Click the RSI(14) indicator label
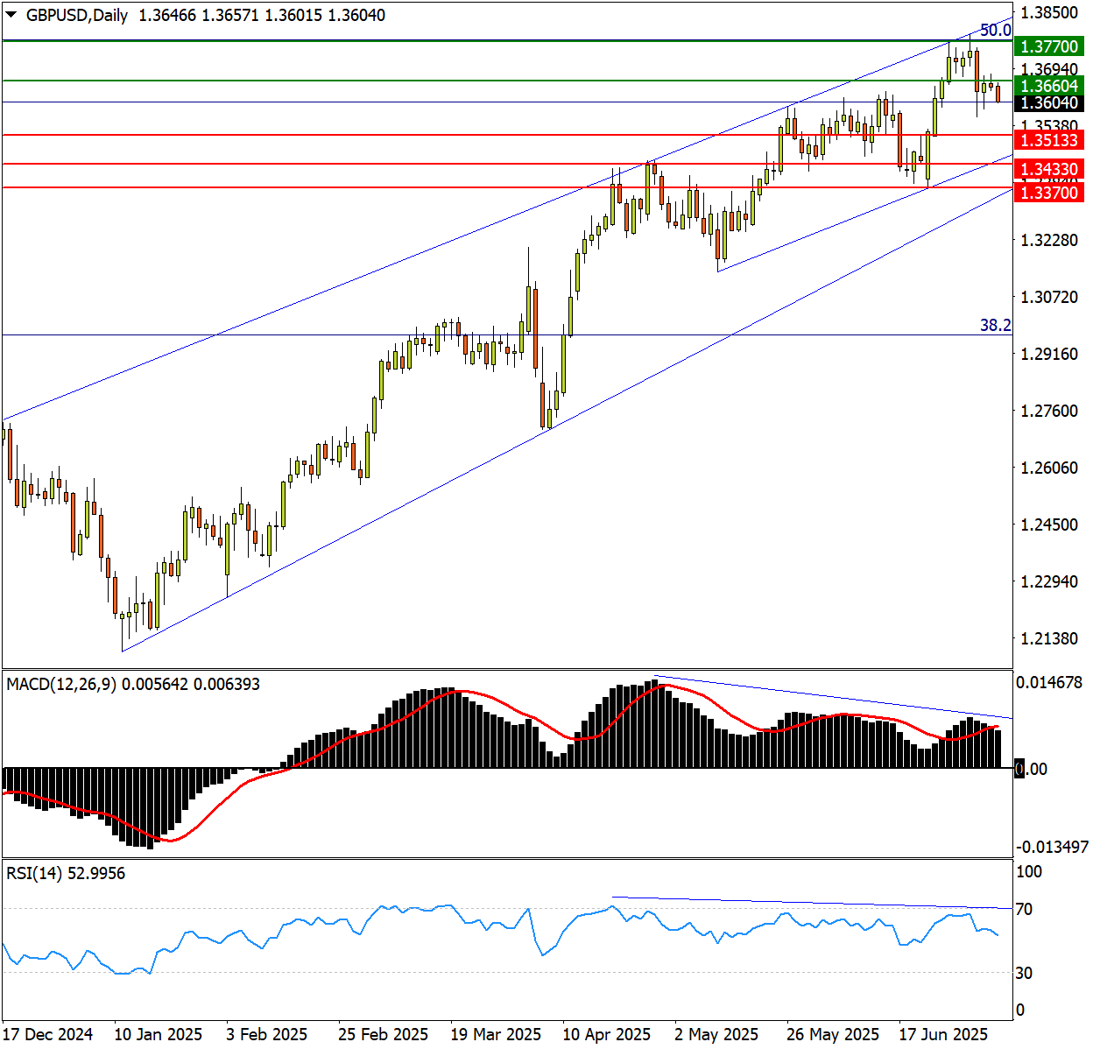Image resolution: width=1093 pixels, height=1049 pixels. [34, 873]
